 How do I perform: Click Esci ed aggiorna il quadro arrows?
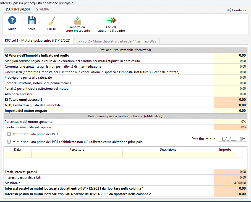[x=111, y=21]
